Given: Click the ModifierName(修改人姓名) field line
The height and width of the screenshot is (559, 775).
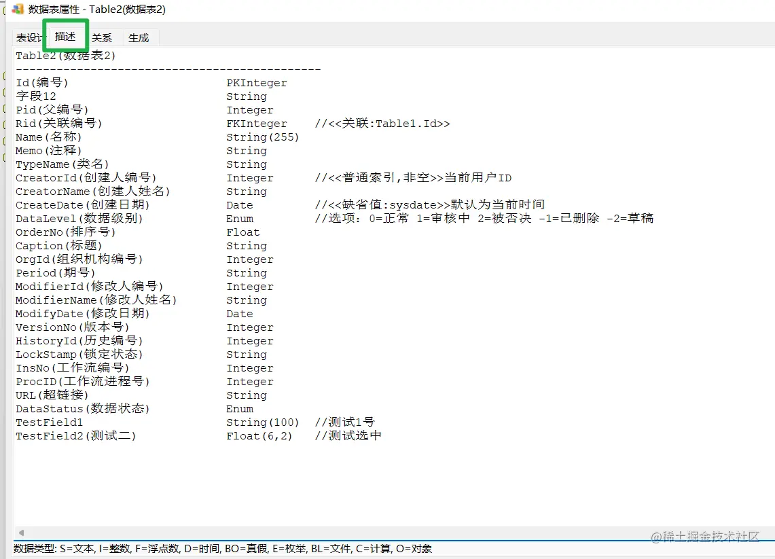Looking at the screenshot, I should pos(96,300).
